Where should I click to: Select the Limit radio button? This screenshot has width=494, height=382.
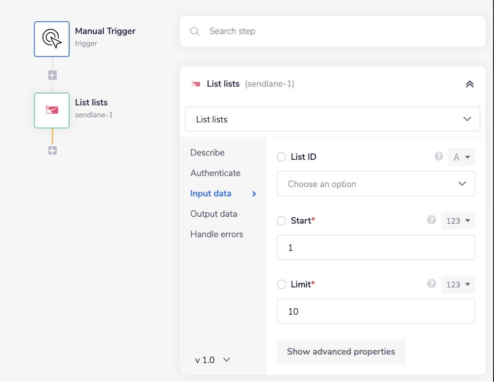[282, 285]
